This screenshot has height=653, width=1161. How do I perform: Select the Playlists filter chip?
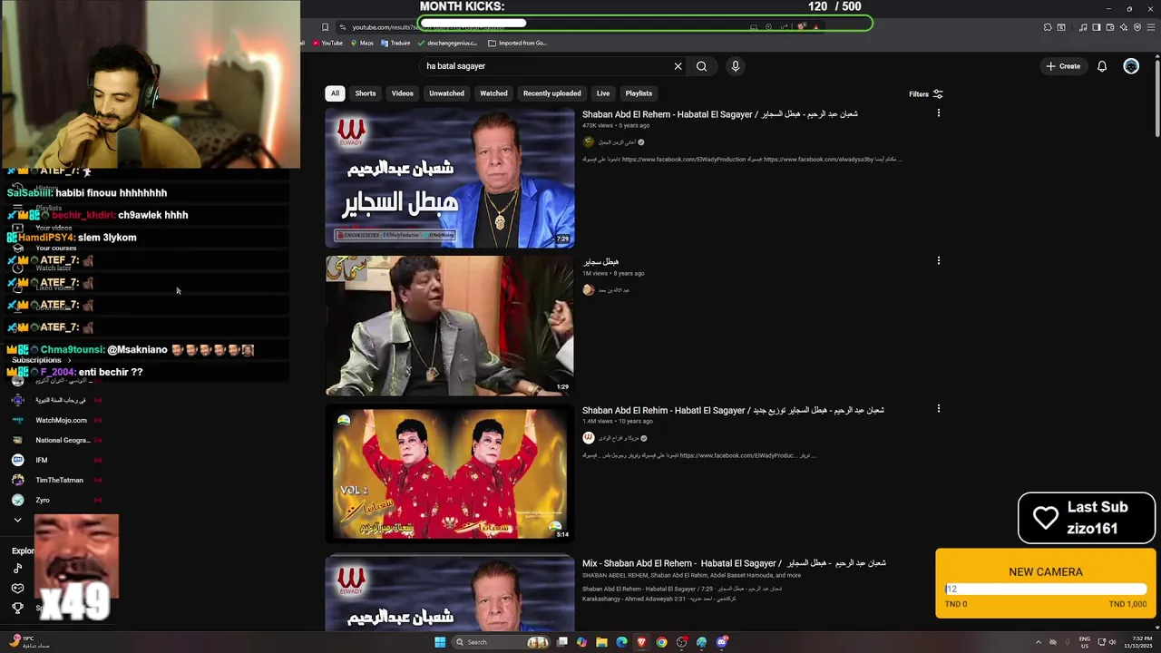click(x=639, y=93)
